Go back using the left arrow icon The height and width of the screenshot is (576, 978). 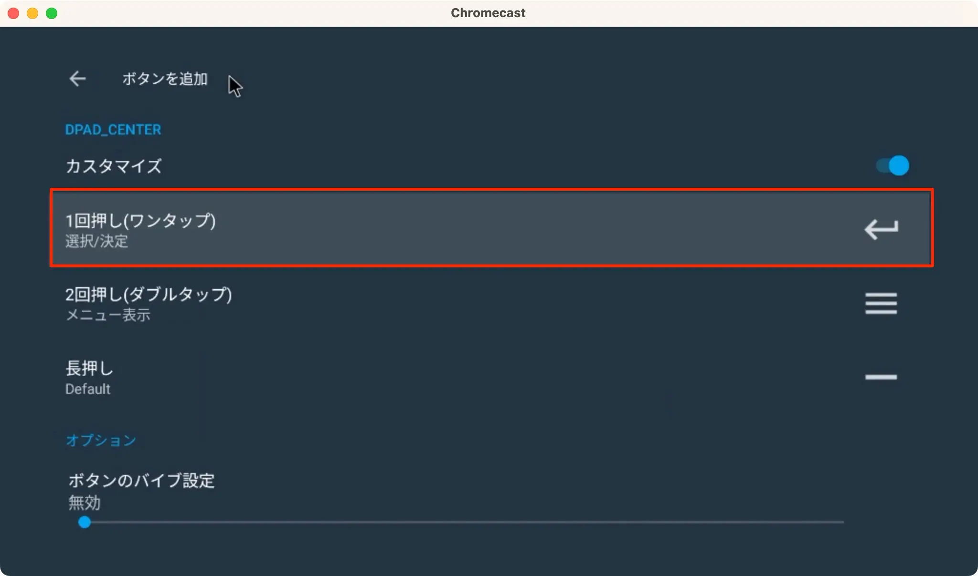77,79
